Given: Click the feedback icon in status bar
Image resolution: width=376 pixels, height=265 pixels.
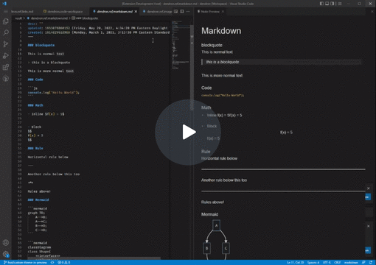Looking at the screenshot, I should coord(363,263).
